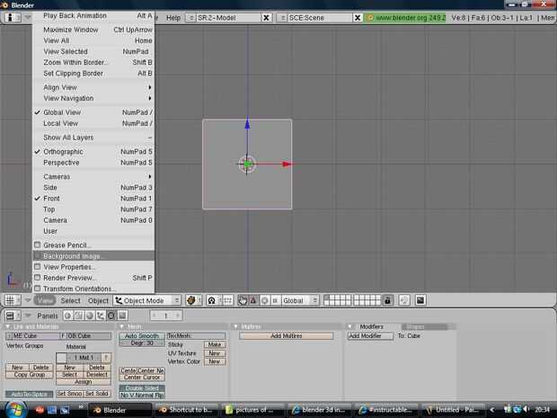
Task: Toggle the Transform Orientations checkbox
Action: [37, 289]
